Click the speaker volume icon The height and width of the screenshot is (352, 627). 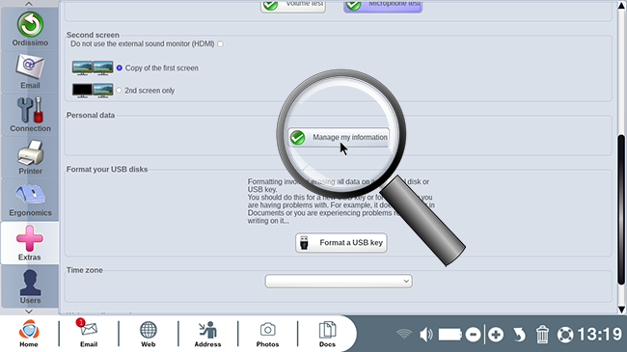425,334
